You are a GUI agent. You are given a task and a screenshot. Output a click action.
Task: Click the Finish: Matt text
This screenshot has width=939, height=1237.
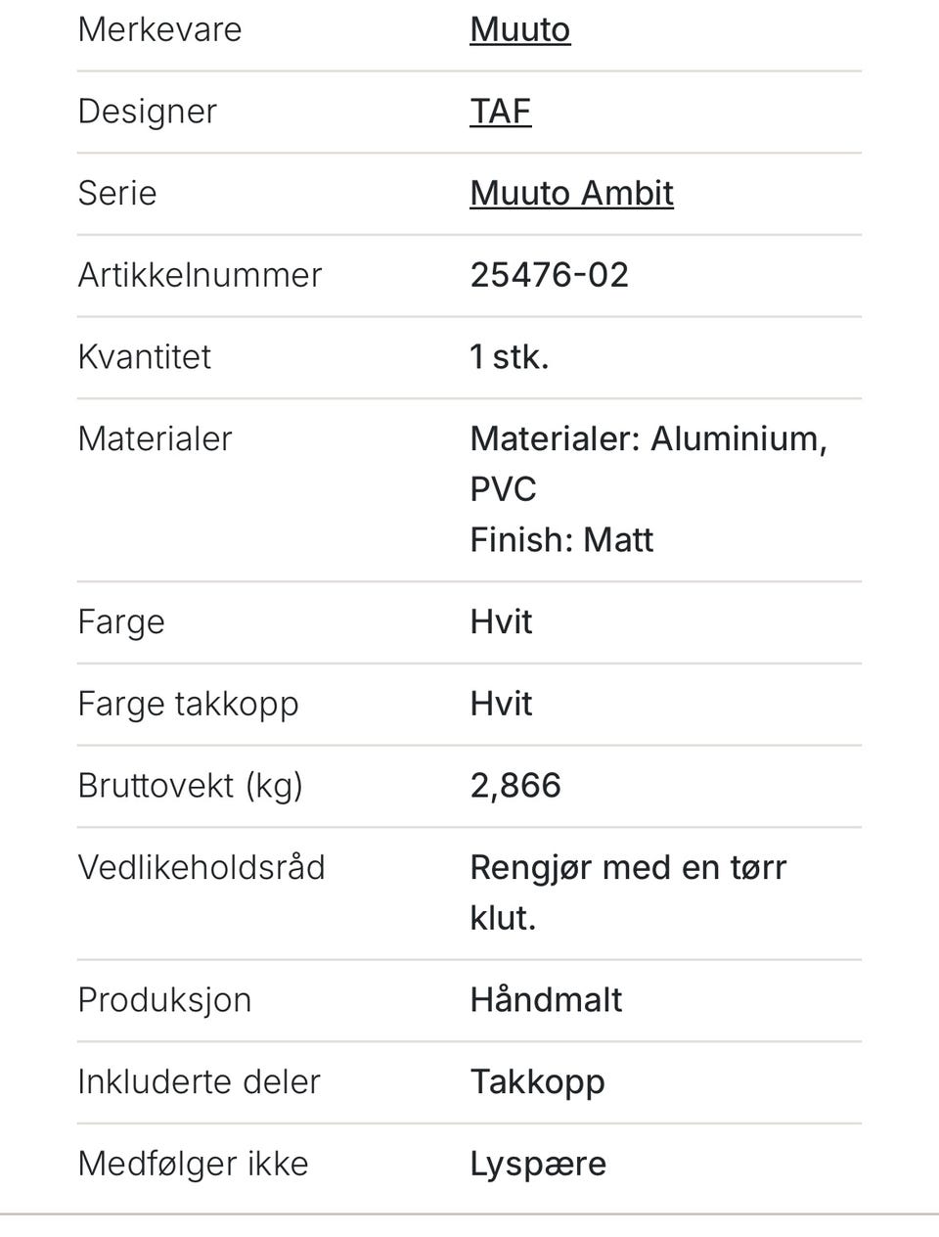point(561,540)
